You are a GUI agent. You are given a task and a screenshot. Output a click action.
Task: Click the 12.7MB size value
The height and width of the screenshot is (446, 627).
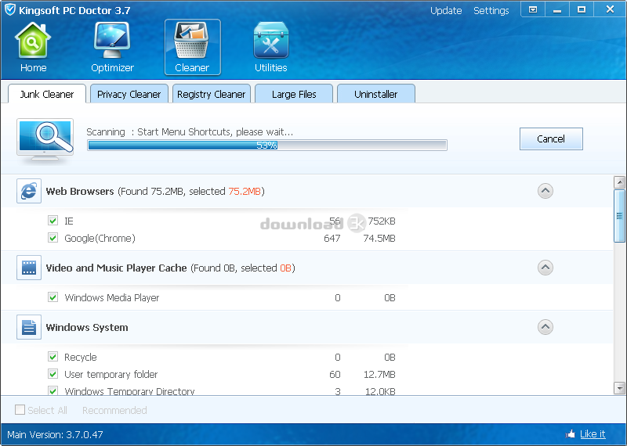379,375
